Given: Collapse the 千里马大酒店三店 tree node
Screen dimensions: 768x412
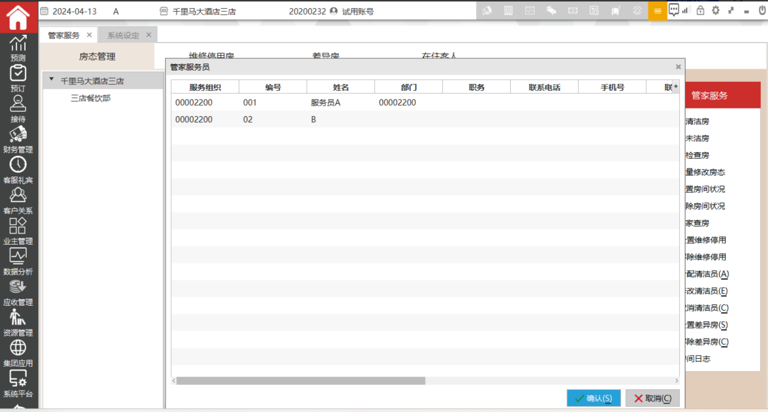Looking at the screenshot, I should coord(52,80).
